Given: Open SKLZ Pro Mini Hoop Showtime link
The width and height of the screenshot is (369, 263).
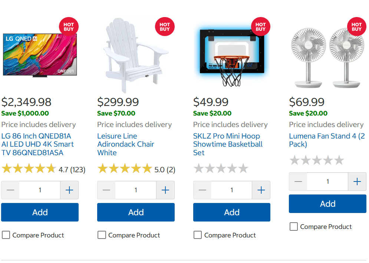Looking at the screenshot, I should 228,144.
